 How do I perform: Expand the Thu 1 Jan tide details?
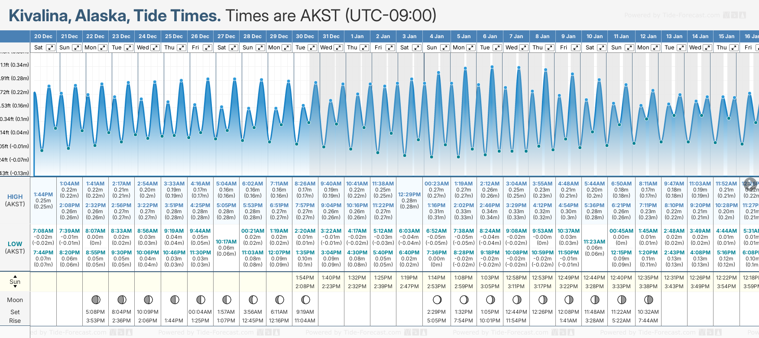(364, 48)
